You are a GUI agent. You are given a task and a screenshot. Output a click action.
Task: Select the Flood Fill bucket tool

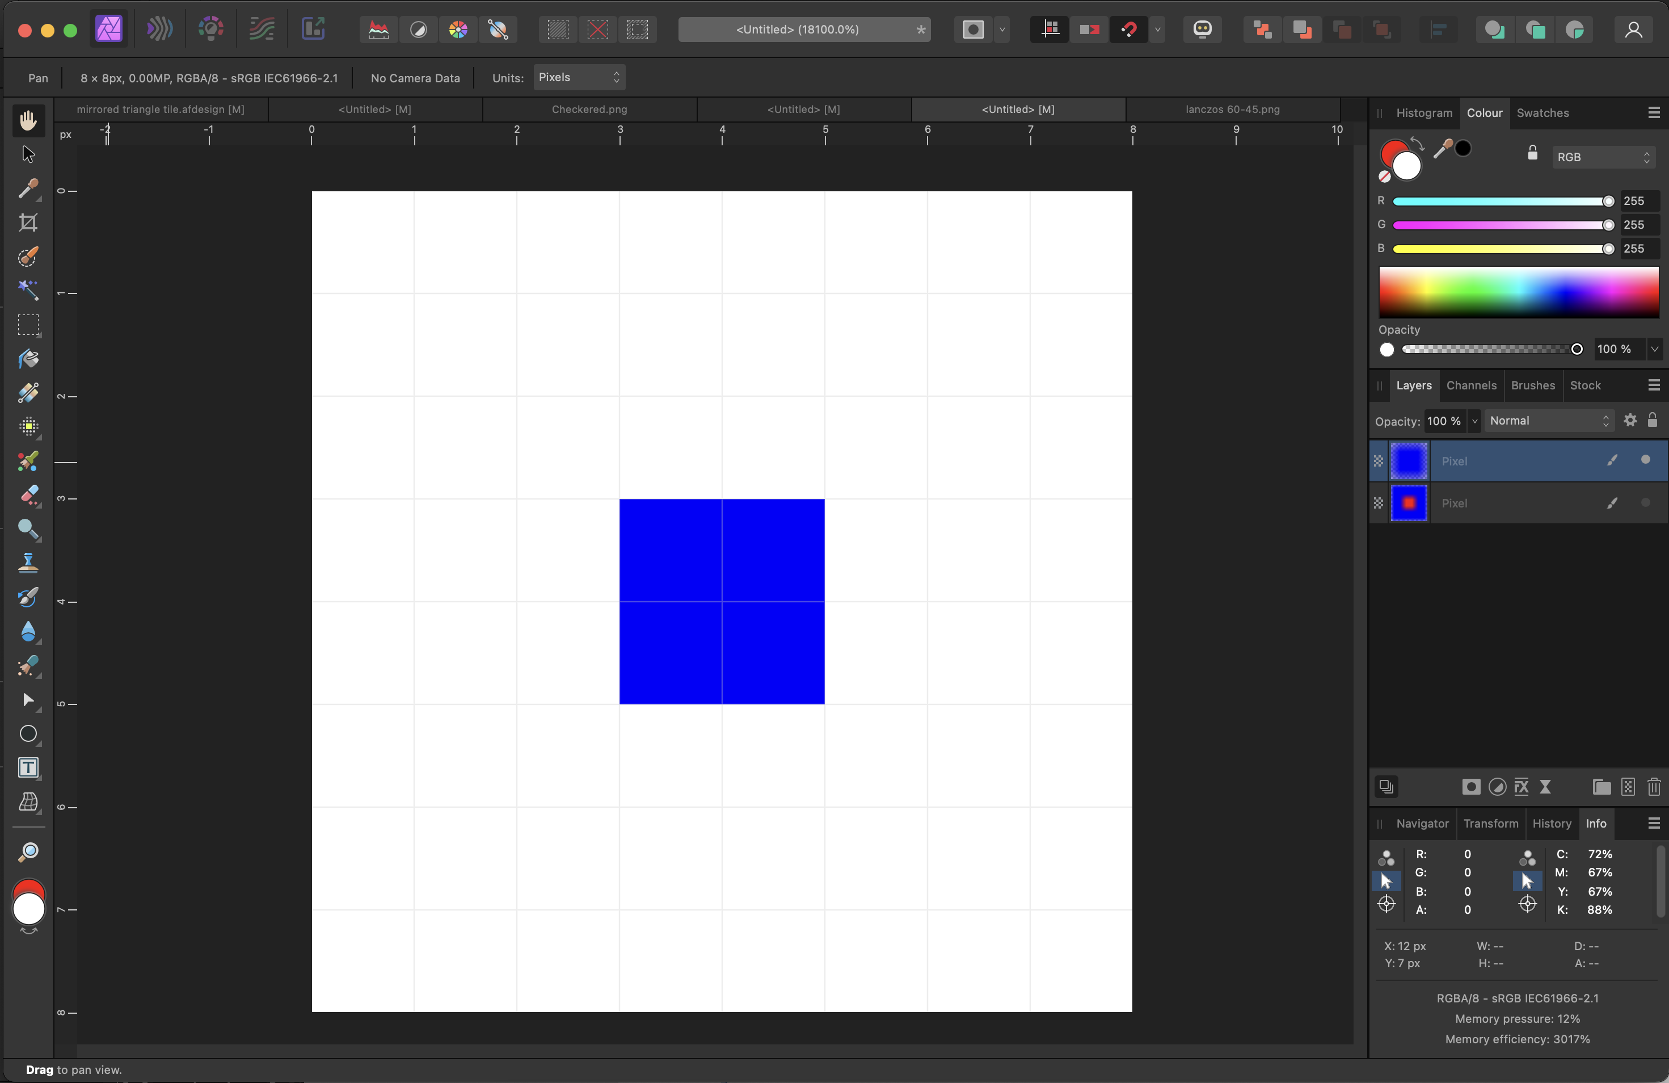[x=28, y=359]
